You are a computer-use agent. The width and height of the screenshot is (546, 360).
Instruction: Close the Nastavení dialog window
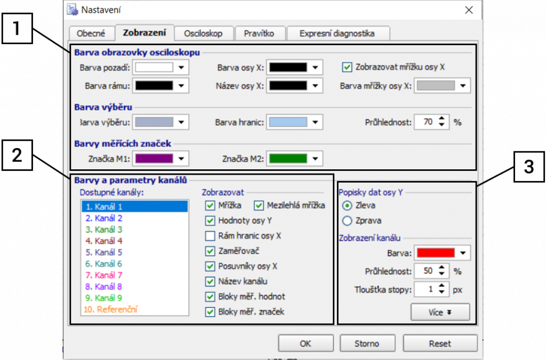[x=469, y=10]
